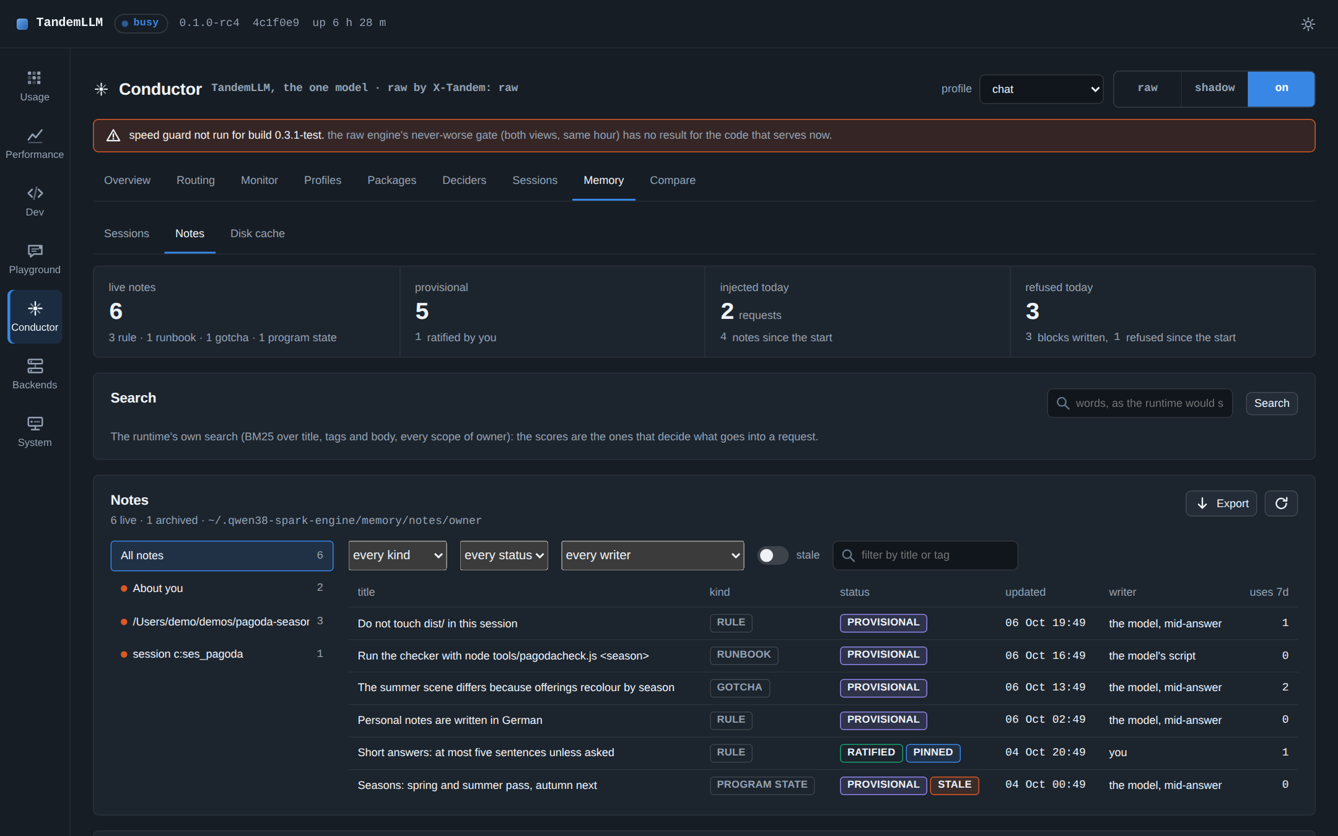Click the TandemLLM logo square
The width and height of the screenshot is (1338, 836).
tap(22, 24)
